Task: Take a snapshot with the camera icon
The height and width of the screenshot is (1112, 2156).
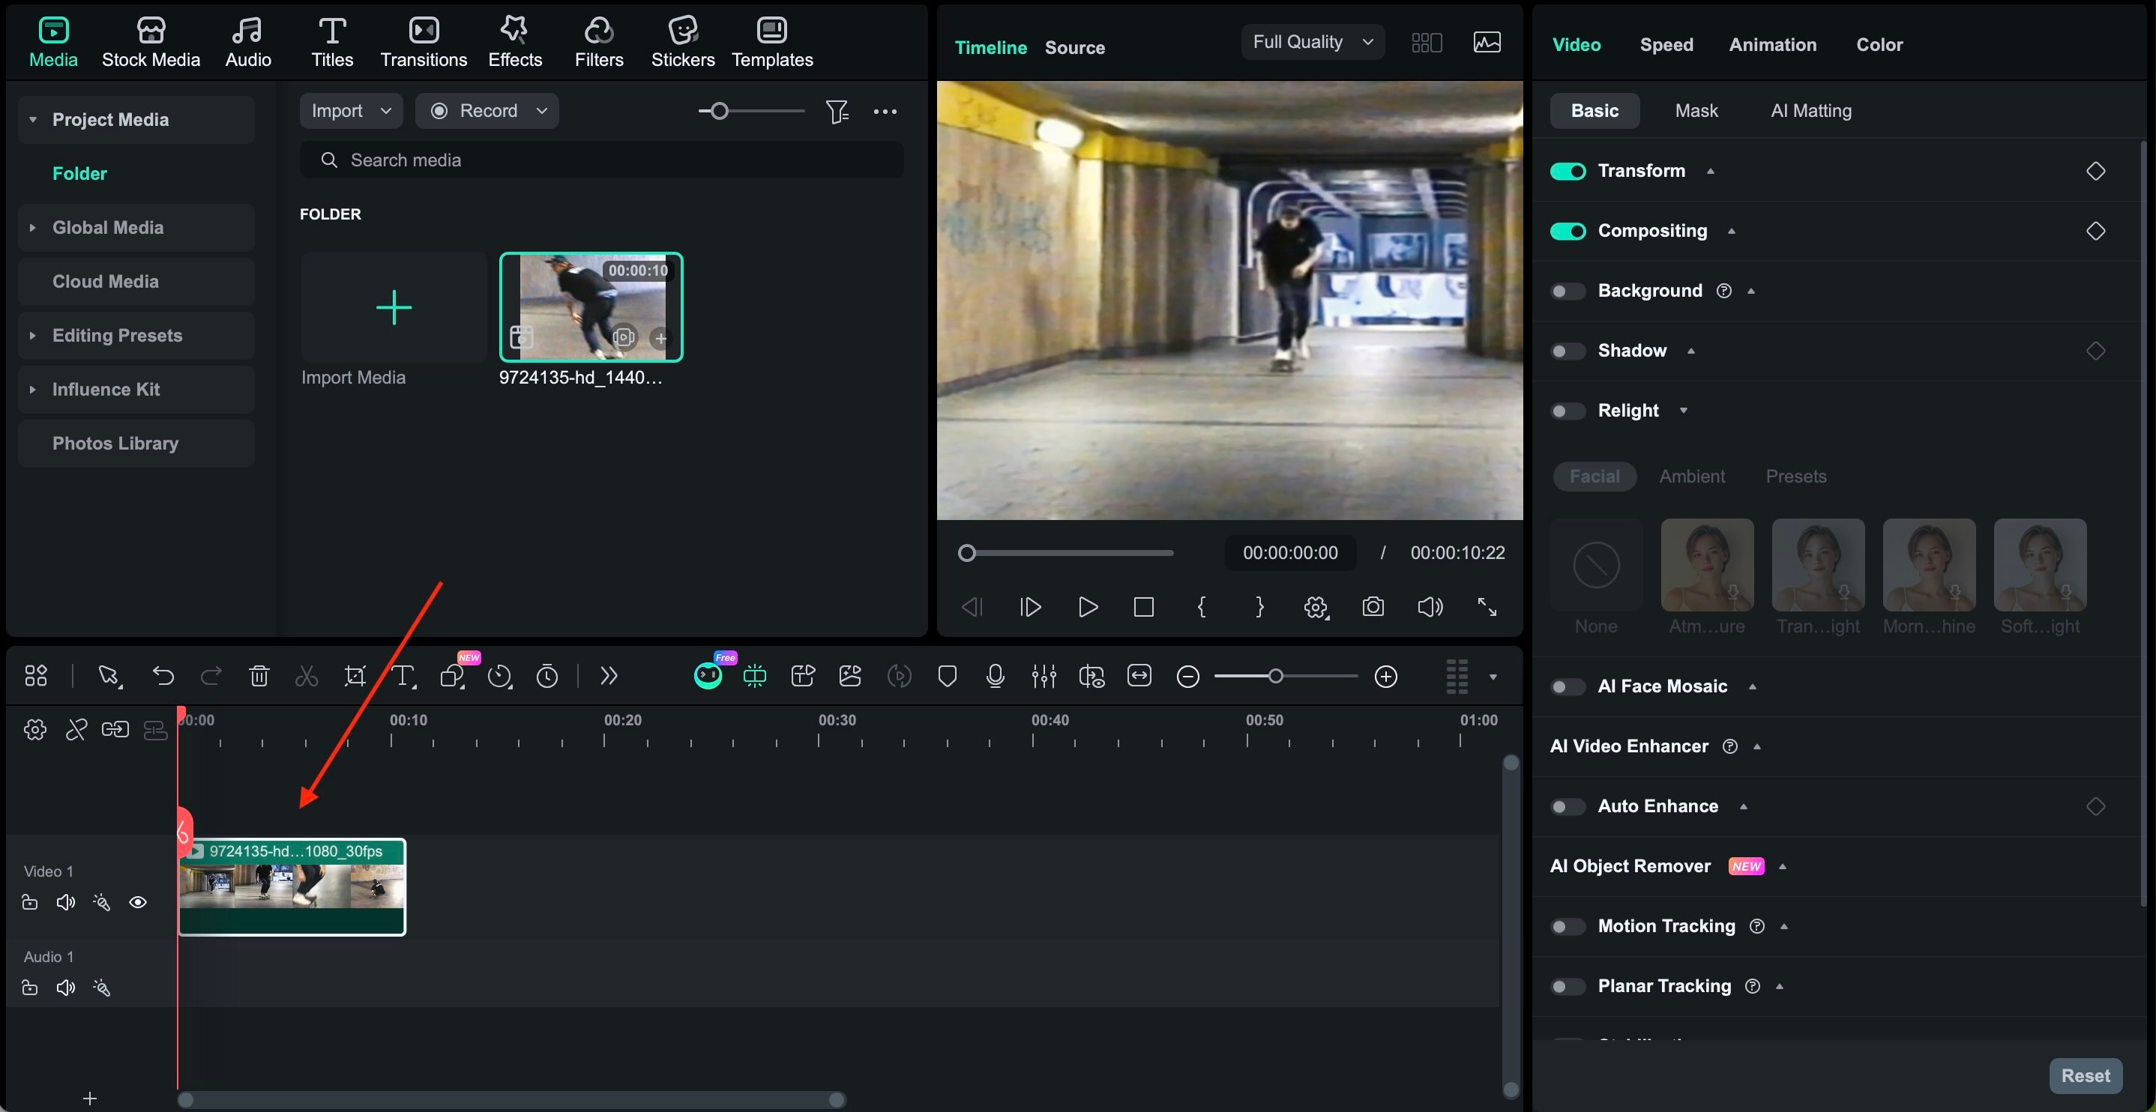Action: click(x=1373, y=607)
